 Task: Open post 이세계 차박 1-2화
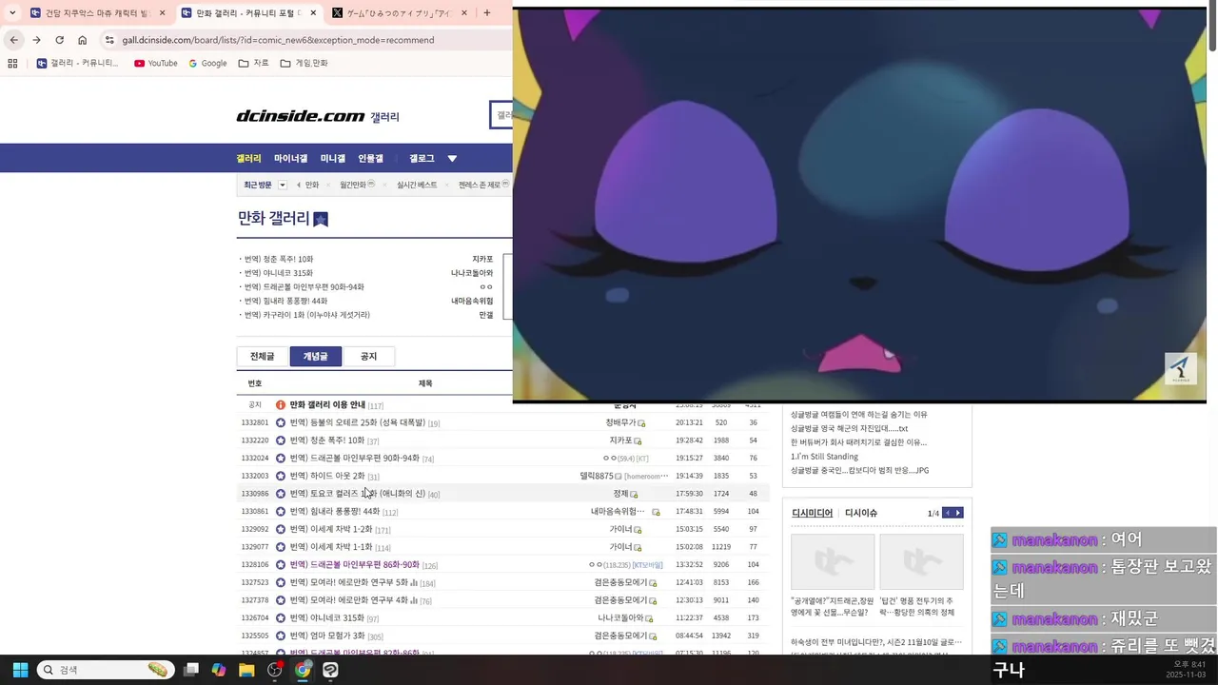coord(331,529)
